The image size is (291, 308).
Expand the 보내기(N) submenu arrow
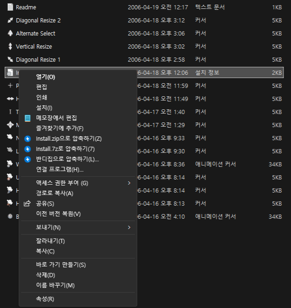[129, 227]
